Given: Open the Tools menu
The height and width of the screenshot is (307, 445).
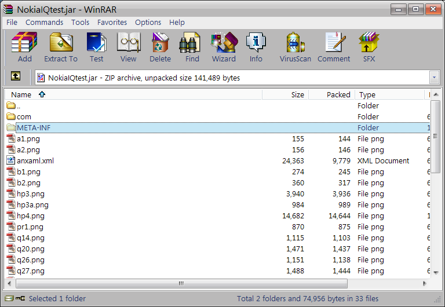Looking at the screenshot, I should click(x=81, y=22).
